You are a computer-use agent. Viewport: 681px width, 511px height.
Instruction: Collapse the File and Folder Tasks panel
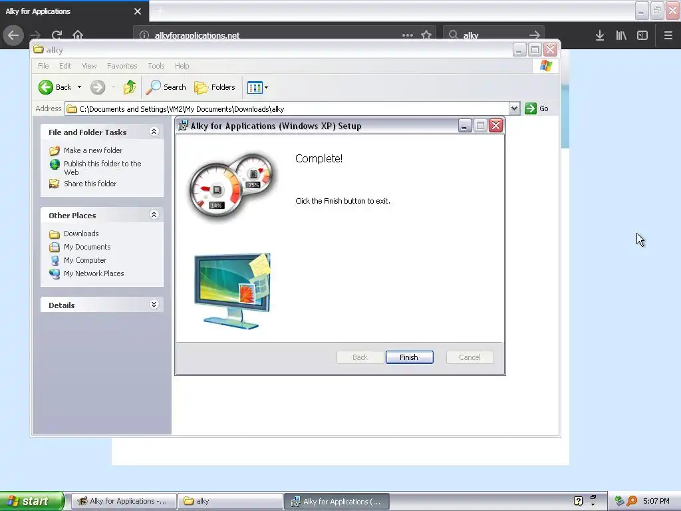[154, 132]
